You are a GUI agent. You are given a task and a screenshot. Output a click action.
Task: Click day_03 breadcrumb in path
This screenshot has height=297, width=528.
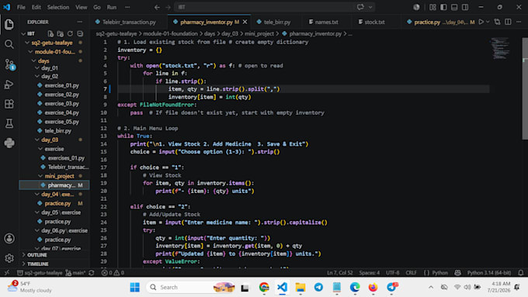coord(230,33)
